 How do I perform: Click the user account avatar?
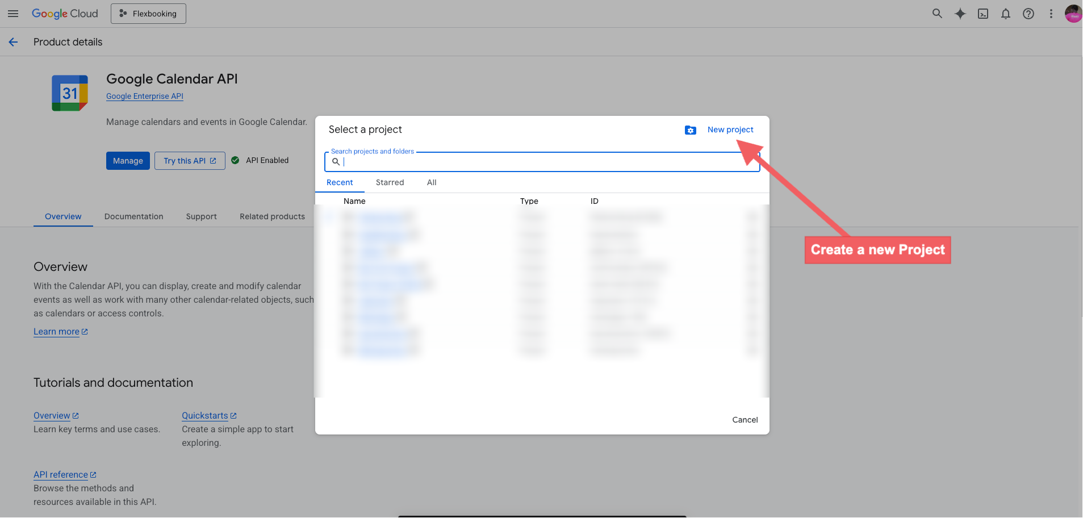tap(1073, 14)
